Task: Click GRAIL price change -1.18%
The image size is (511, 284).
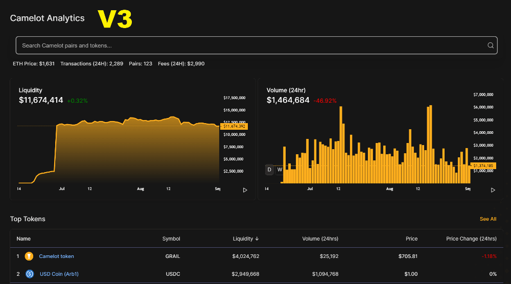Action: (x=489, y=256)
